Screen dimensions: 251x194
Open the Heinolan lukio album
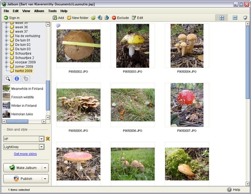point(18,114)
